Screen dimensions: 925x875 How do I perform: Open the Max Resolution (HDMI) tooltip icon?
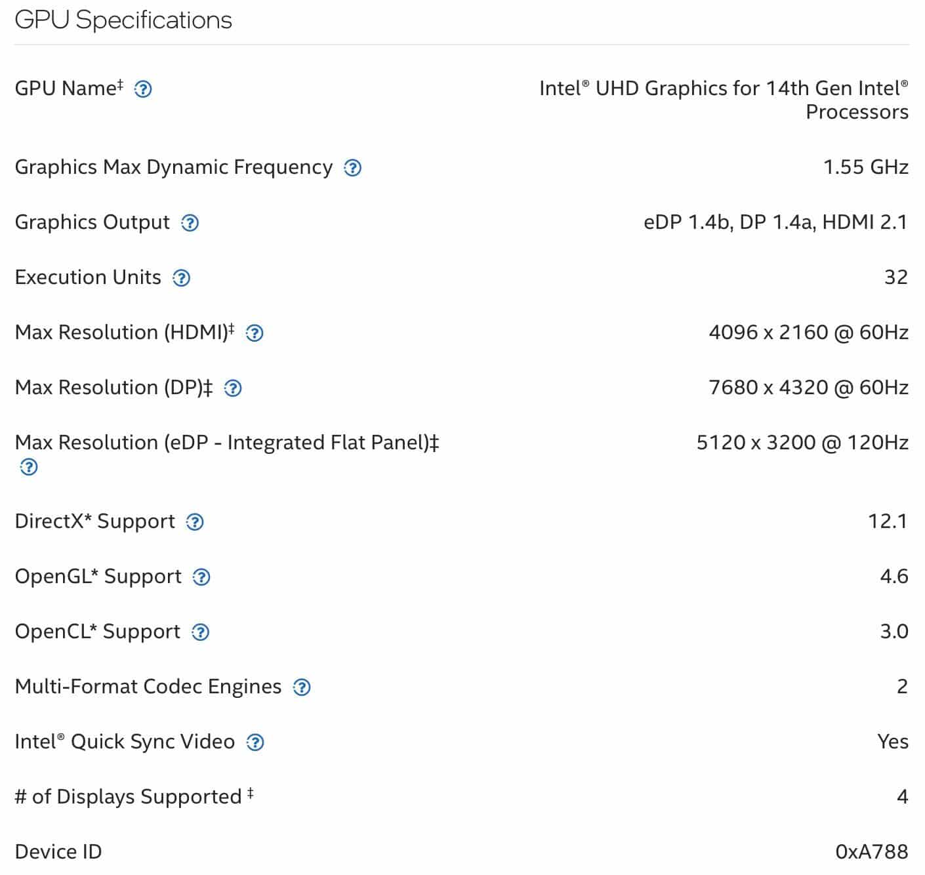(256, 334)
